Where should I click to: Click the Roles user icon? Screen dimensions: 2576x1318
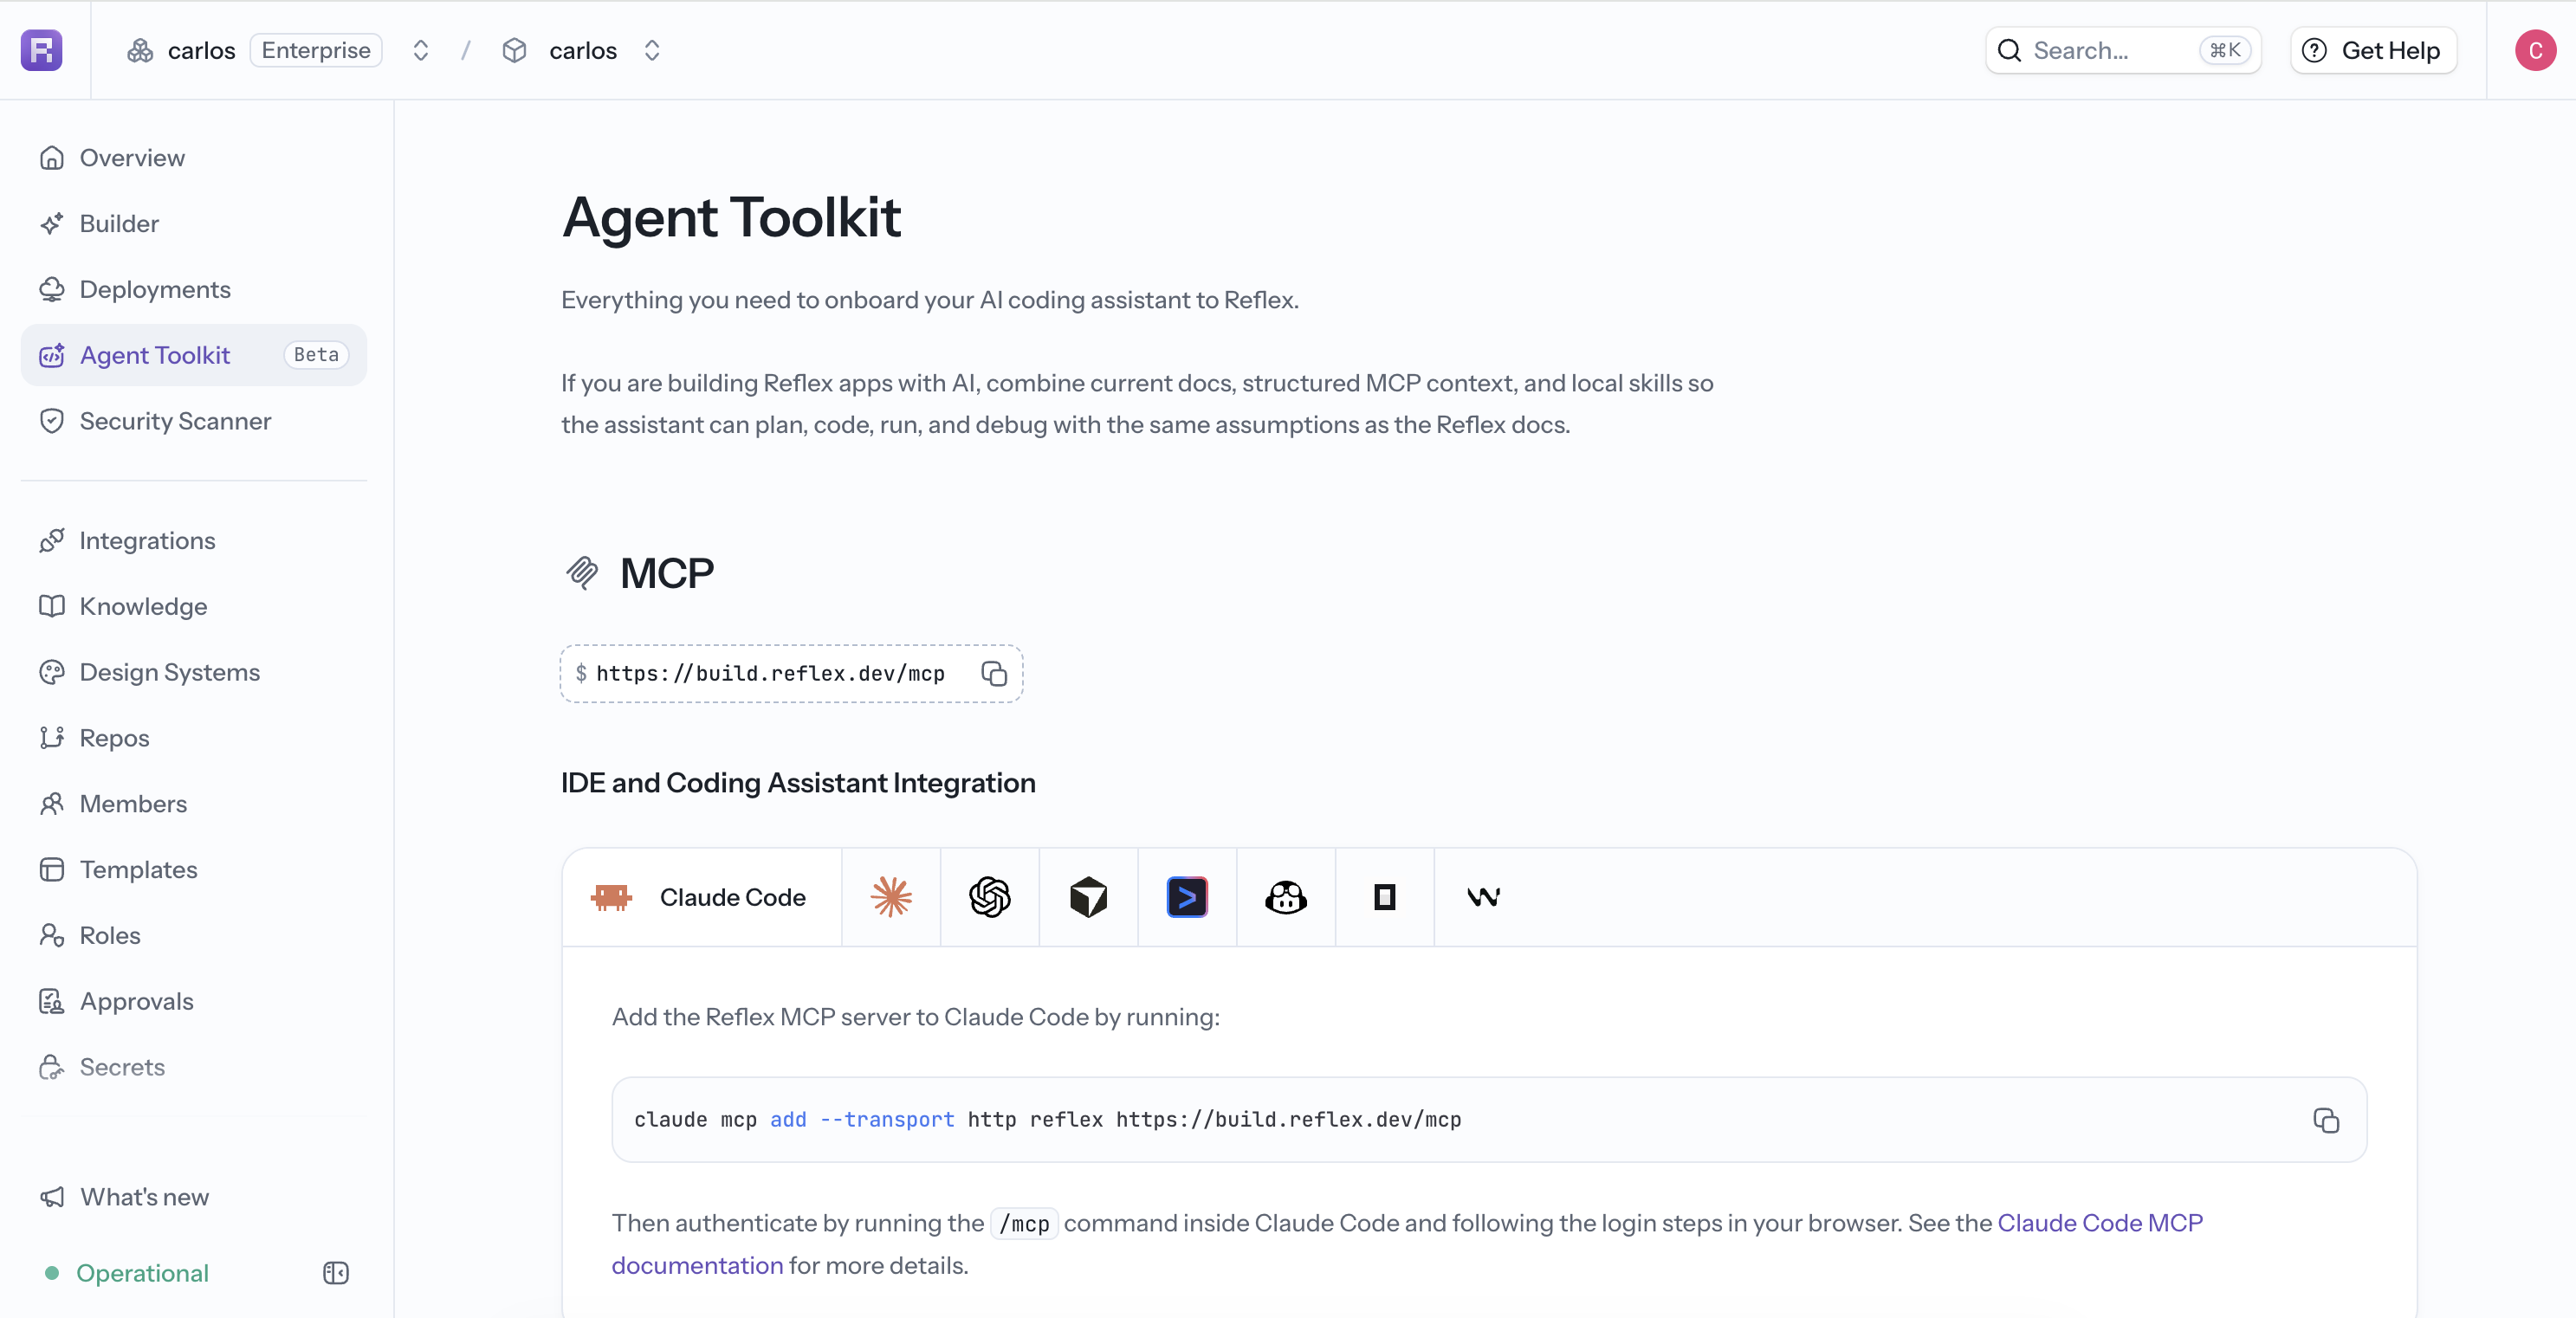tap(52, 936)
